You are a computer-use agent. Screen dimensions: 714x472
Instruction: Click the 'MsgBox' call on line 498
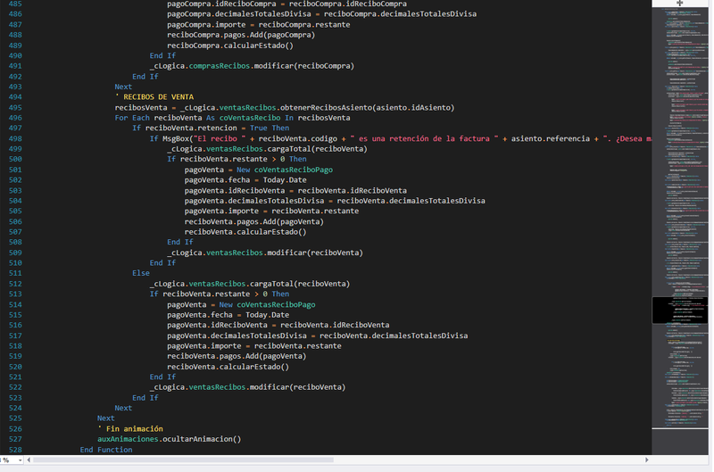click(x=176, y=139)
